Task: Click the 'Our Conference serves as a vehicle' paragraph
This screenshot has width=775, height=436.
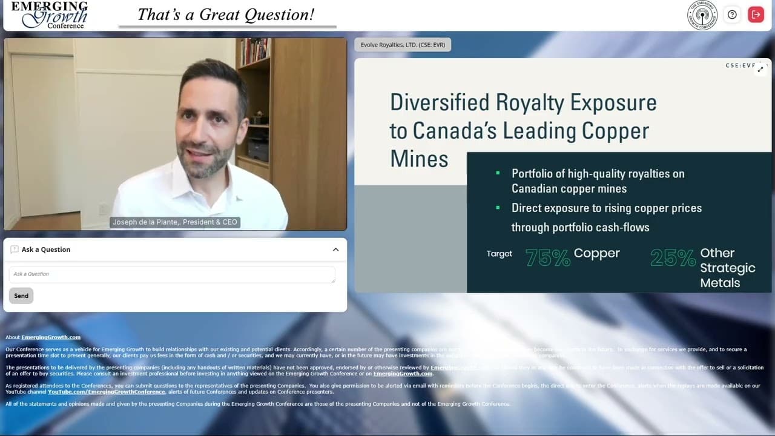Action: pos(376,352)
